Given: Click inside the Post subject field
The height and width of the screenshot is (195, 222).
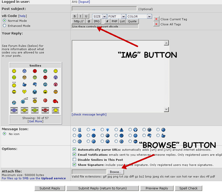Looking at the screenshot, I should point(104,9).
